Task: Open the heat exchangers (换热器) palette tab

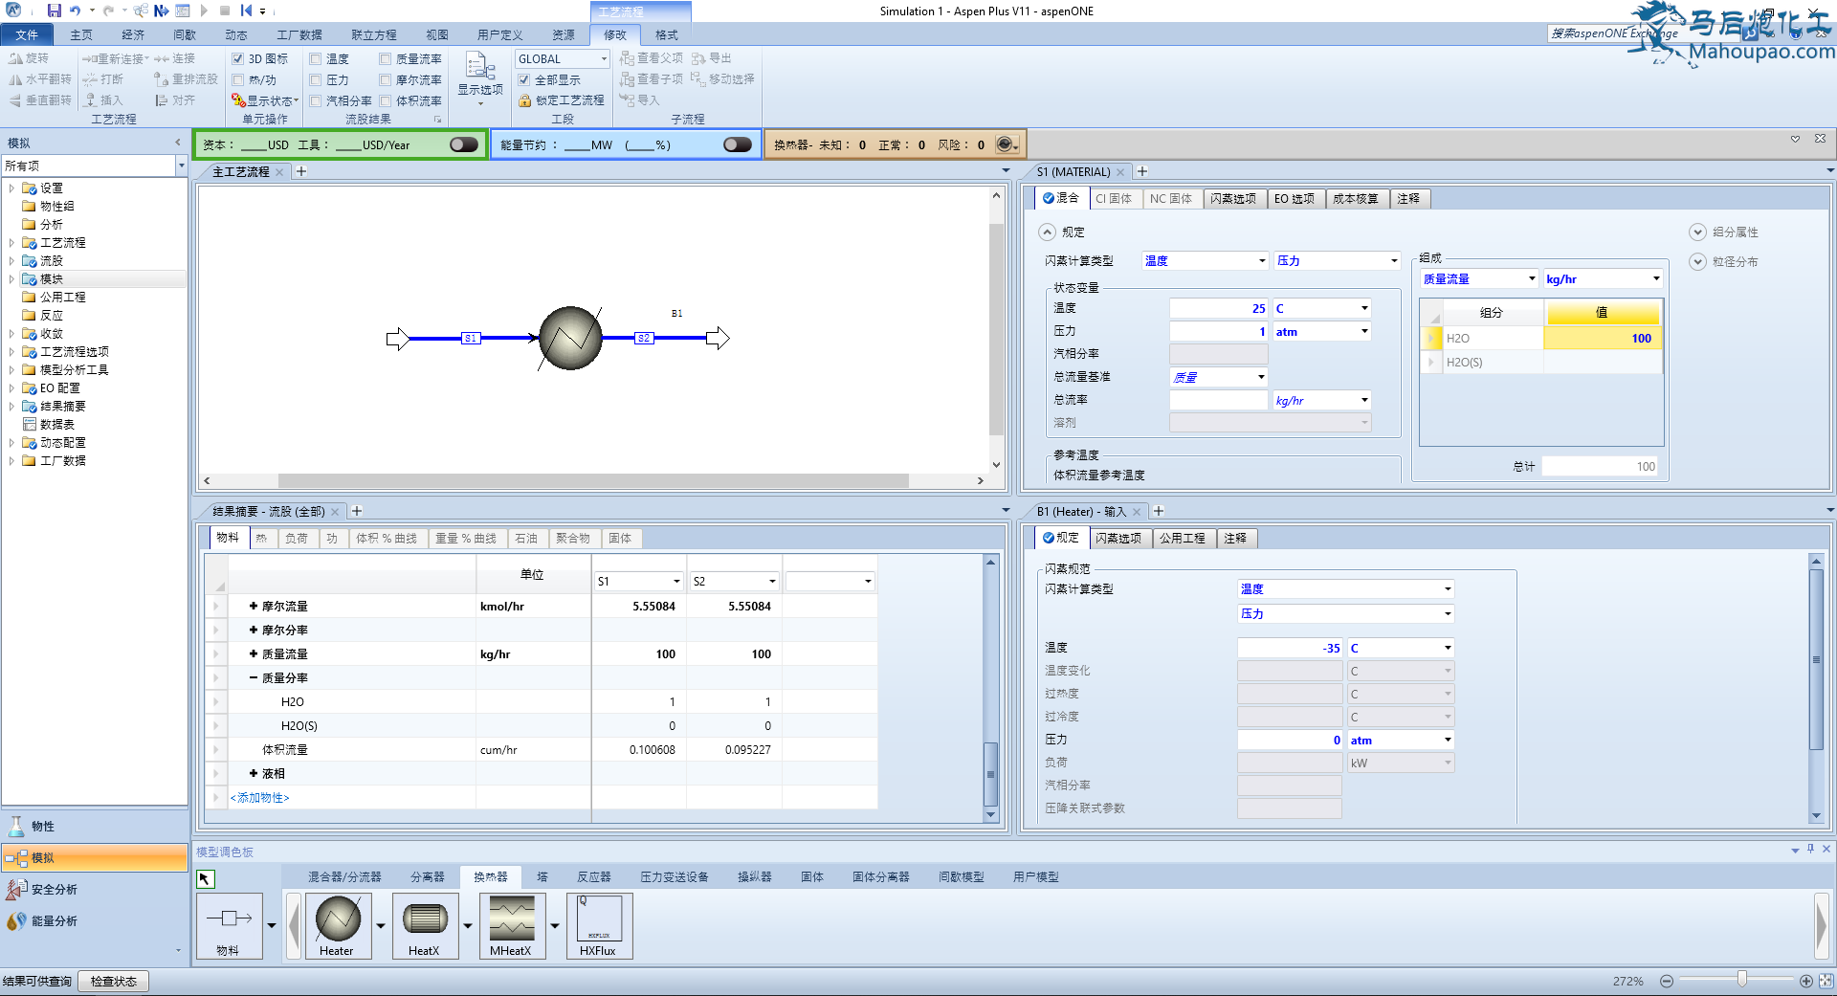Action: [x=491, y=876]
